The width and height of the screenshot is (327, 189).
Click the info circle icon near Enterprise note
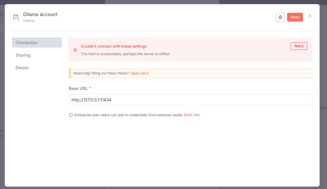[71, 115]
